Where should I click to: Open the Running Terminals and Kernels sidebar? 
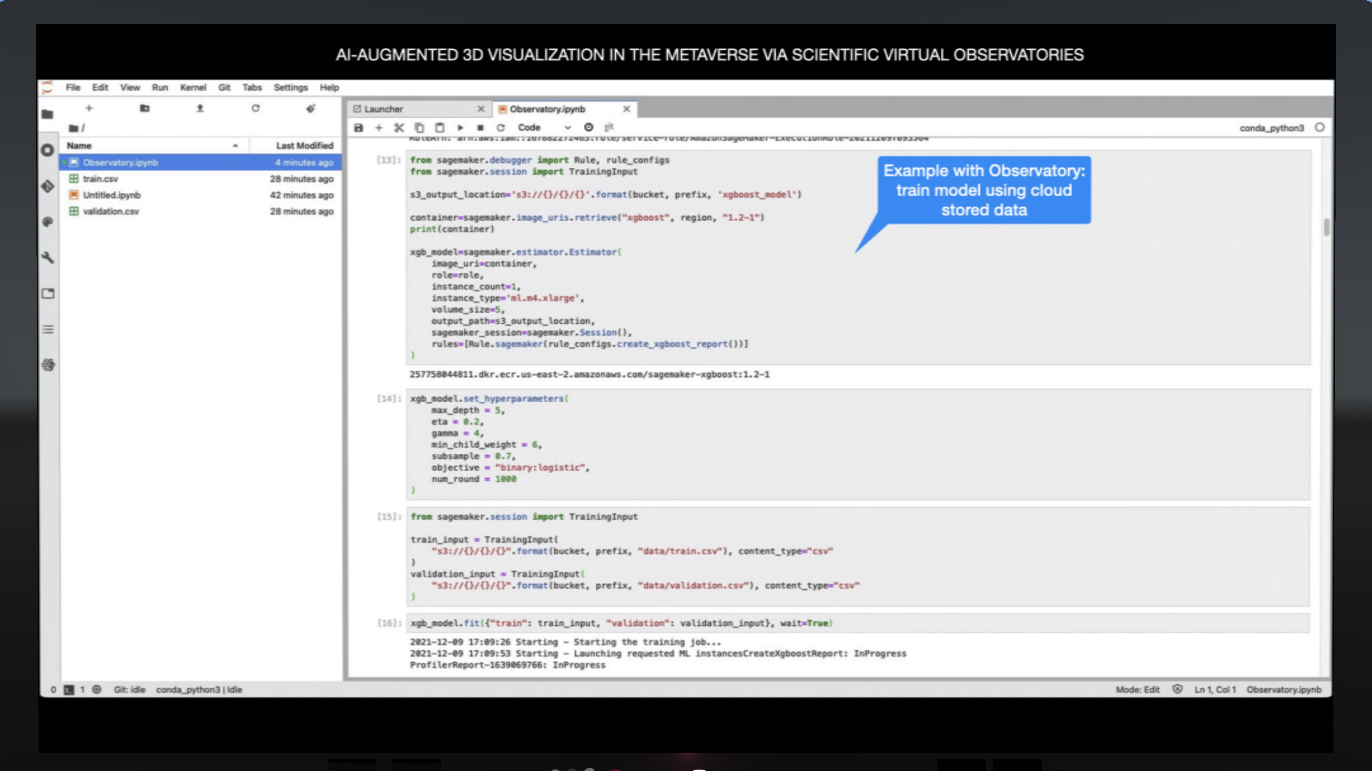48,151
